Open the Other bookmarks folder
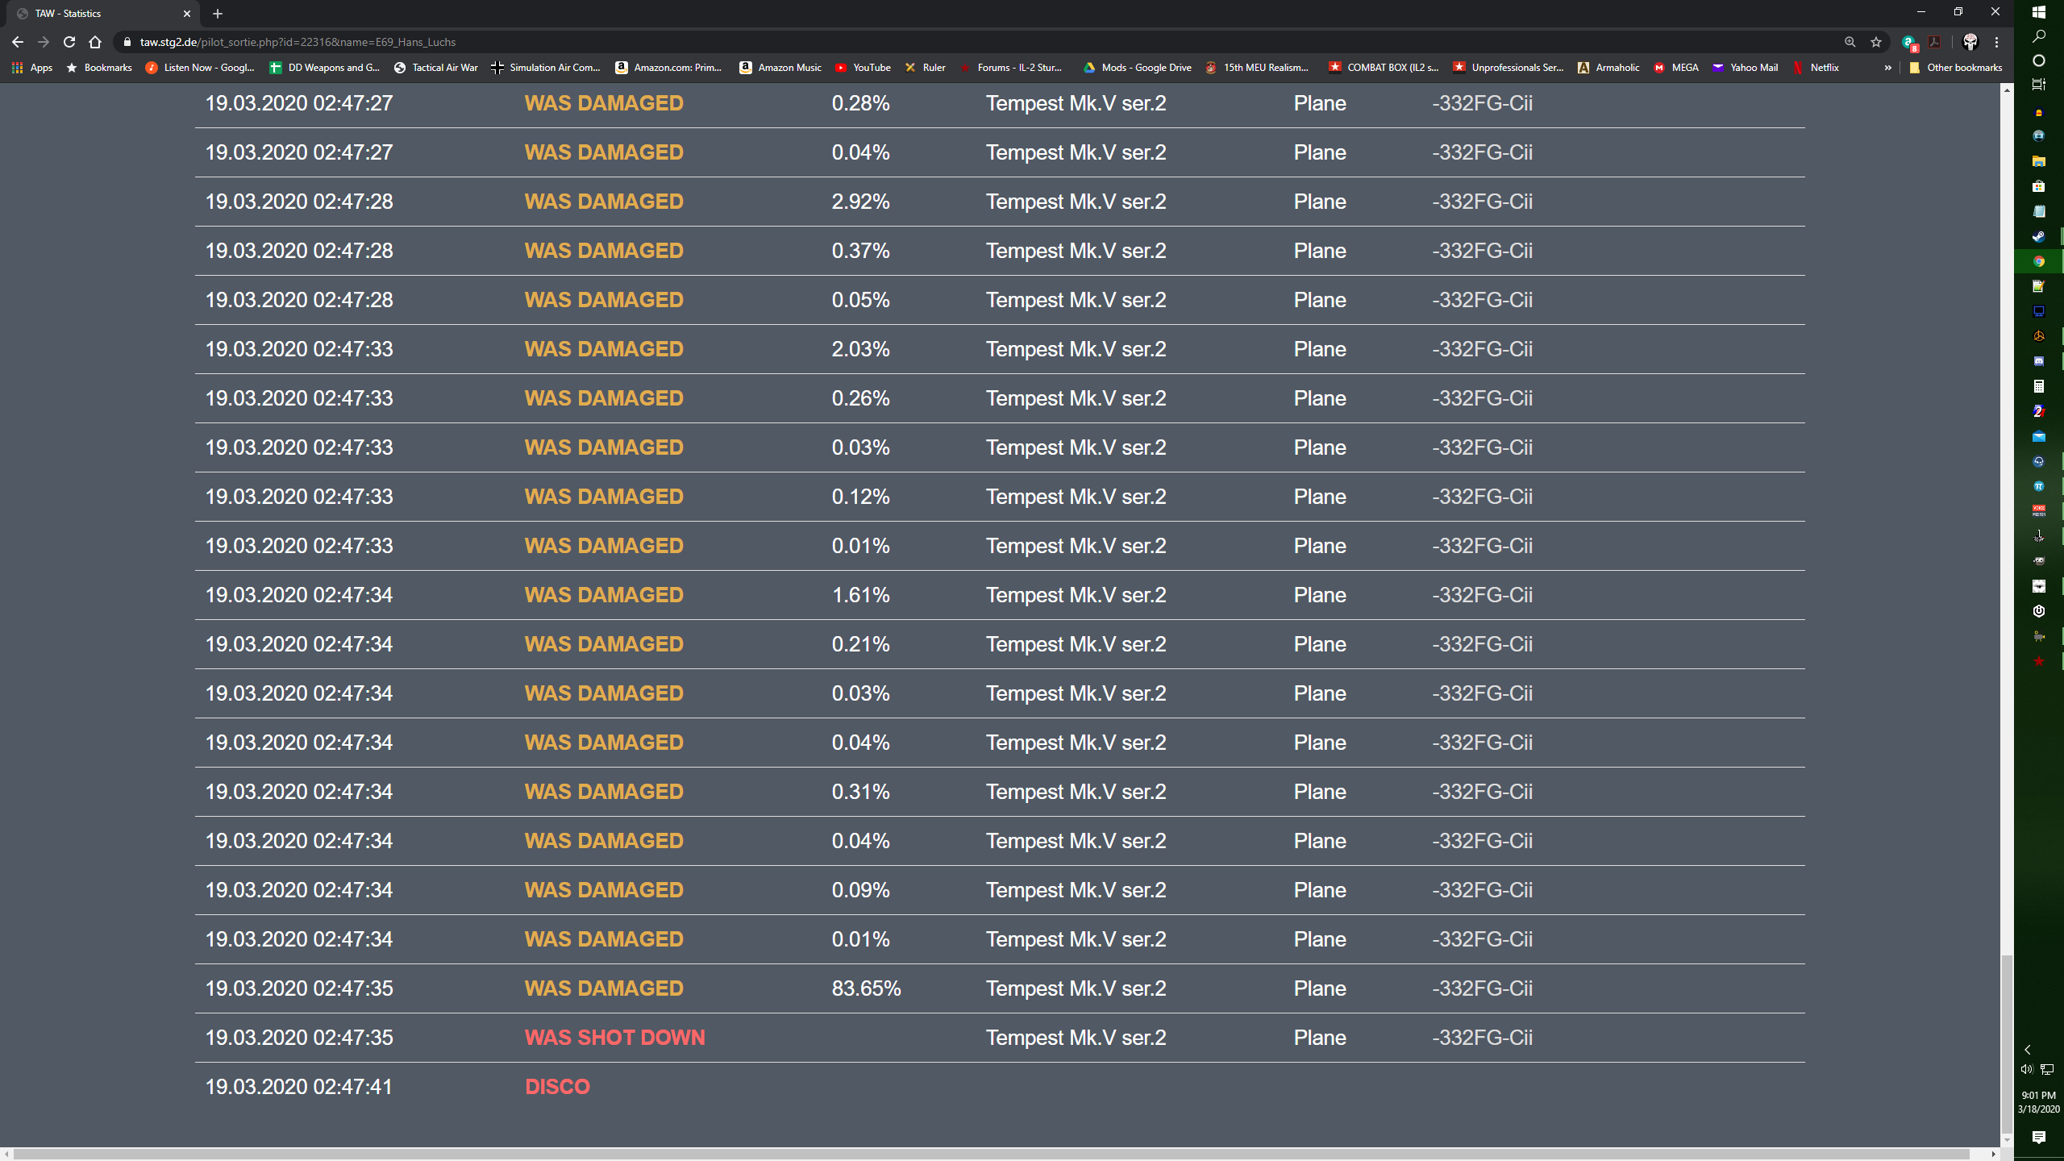This screenshot has width=2064, height=1161. tap(1955, 68)
